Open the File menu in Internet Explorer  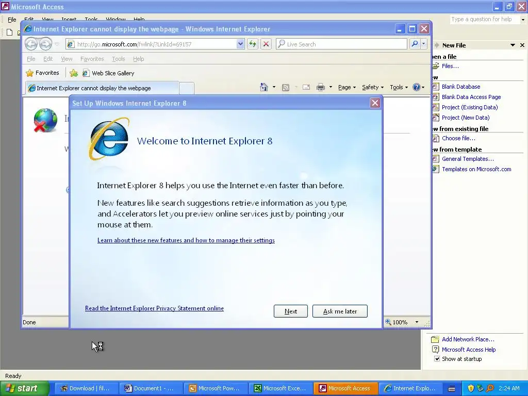(x=31, y=59)
